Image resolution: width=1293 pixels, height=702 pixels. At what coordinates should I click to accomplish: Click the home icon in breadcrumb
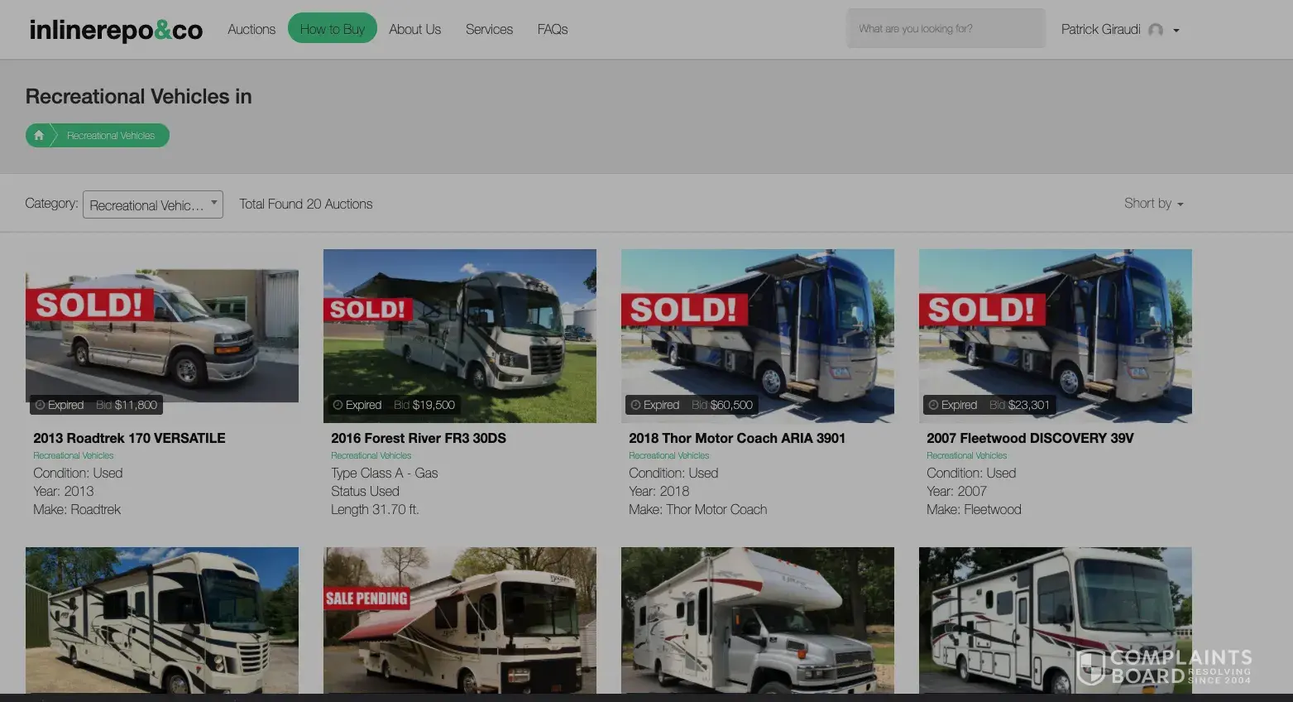(x=39, y=135)
